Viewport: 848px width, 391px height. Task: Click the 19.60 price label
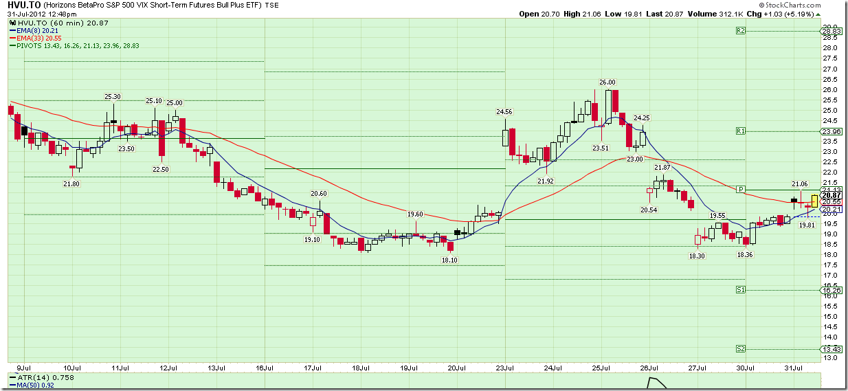tap(415, 214)
